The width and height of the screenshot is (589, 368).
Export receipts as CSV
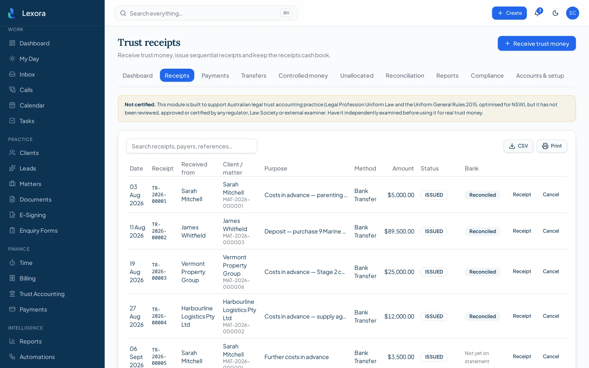point(518,146)
